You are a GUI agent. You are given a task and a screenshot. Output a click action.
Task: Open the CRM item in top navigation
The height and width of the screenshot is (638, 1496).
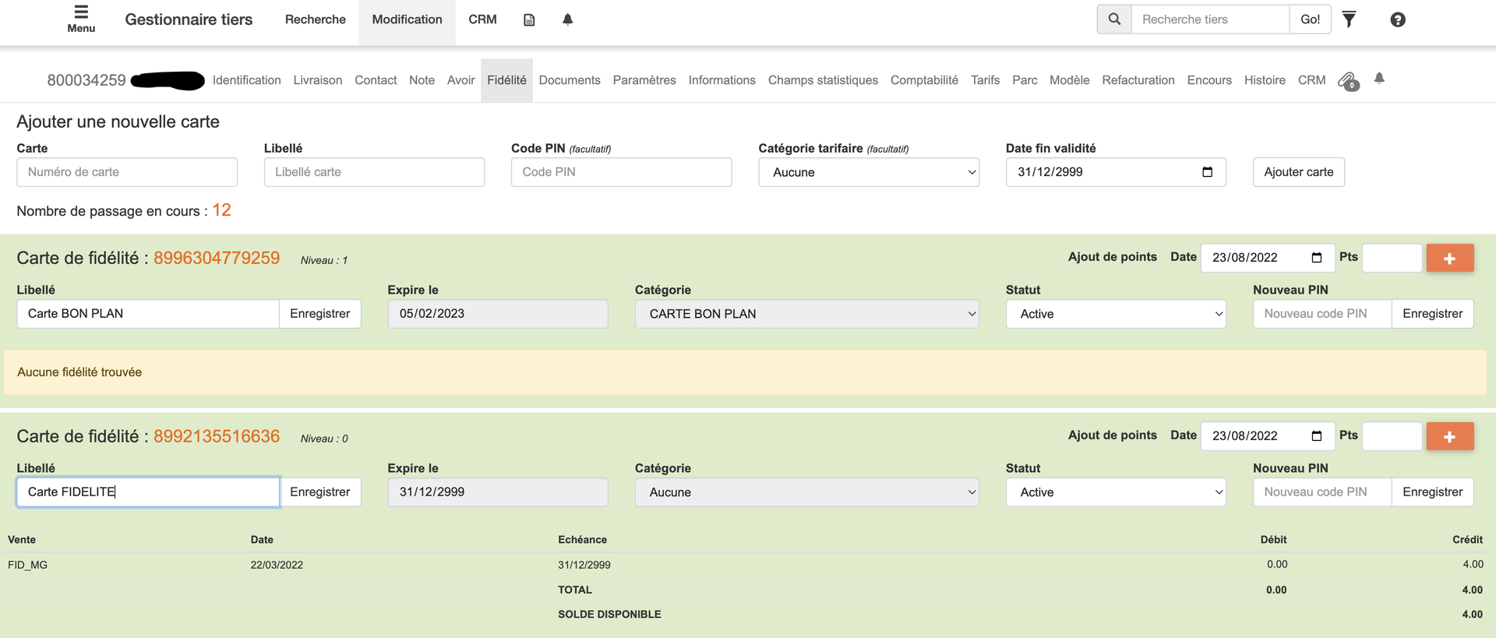coord(482,19)
